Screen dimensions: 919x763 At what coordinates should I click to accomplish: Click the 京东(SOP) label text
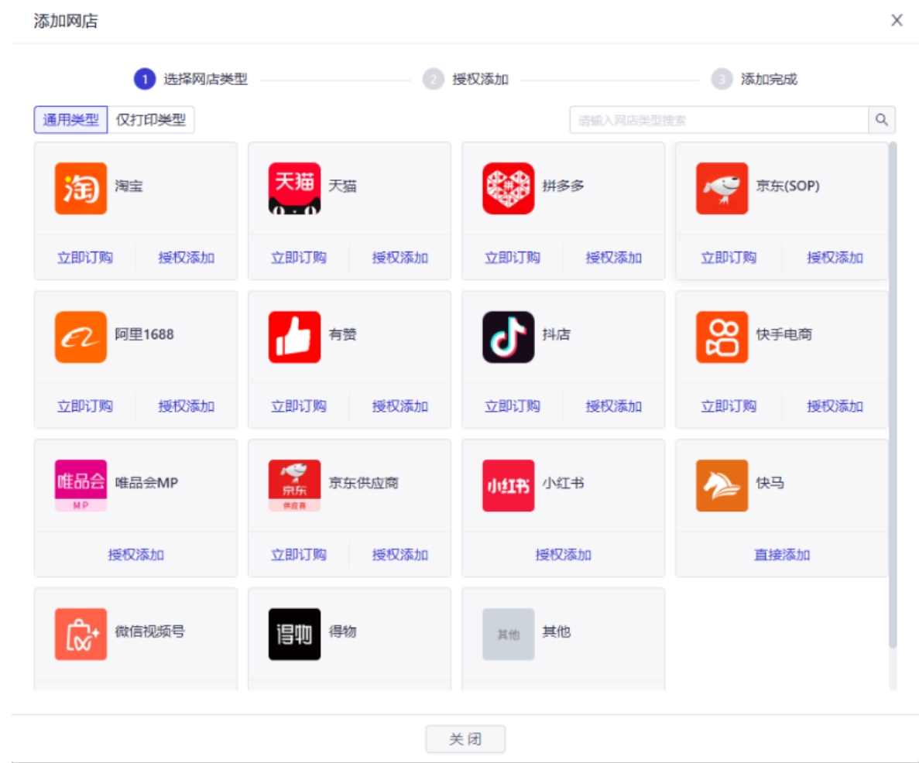click(x=787, y=186)
